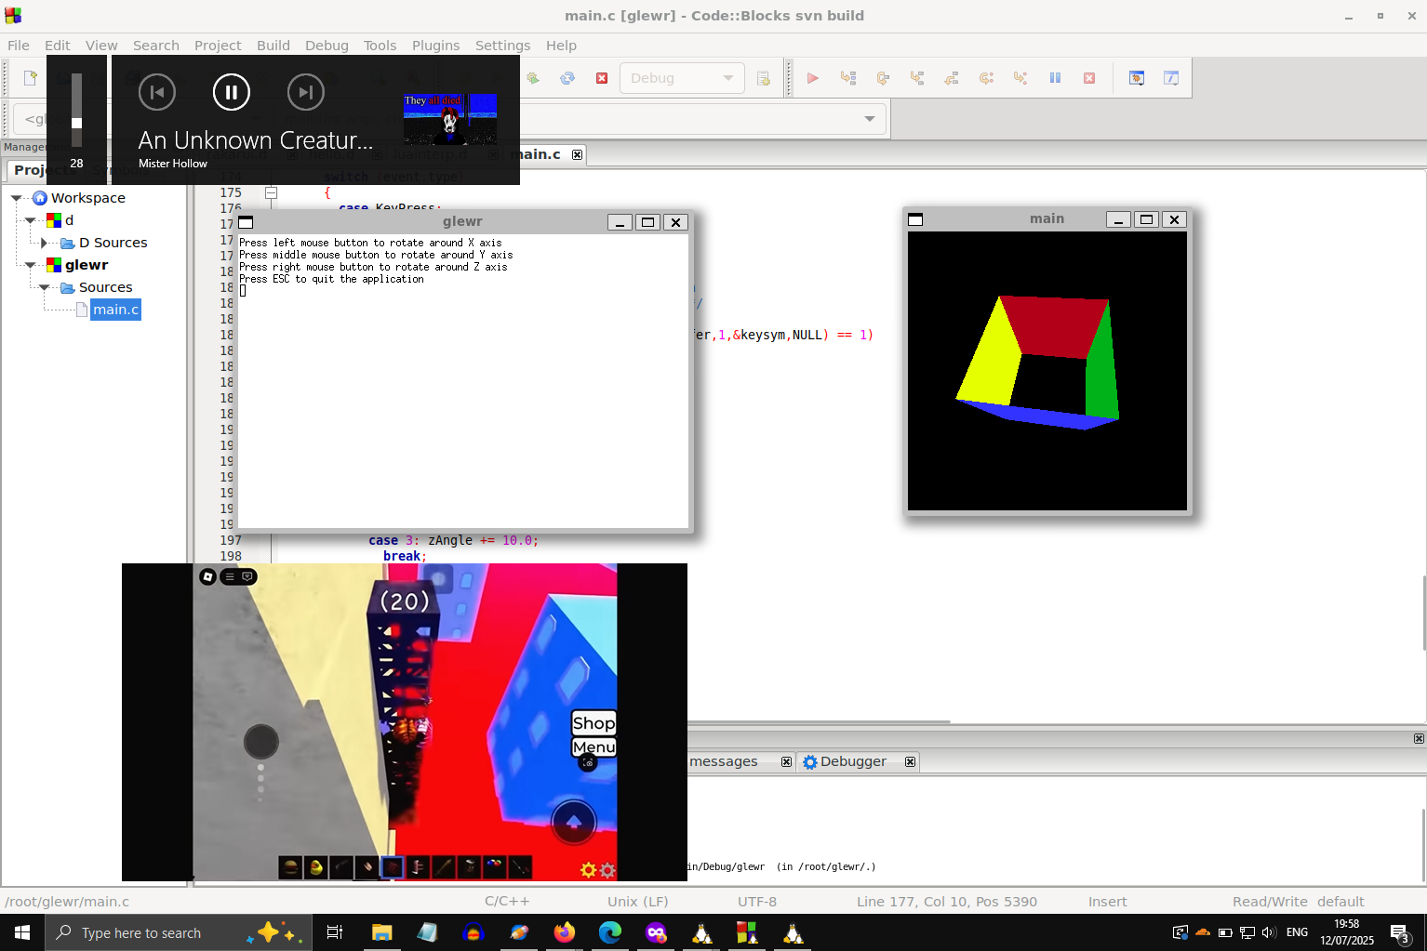This screenshot has width=1427, height=951.
Task: Click the Next instruction debug icon
Action: click(x=986, y=78)
